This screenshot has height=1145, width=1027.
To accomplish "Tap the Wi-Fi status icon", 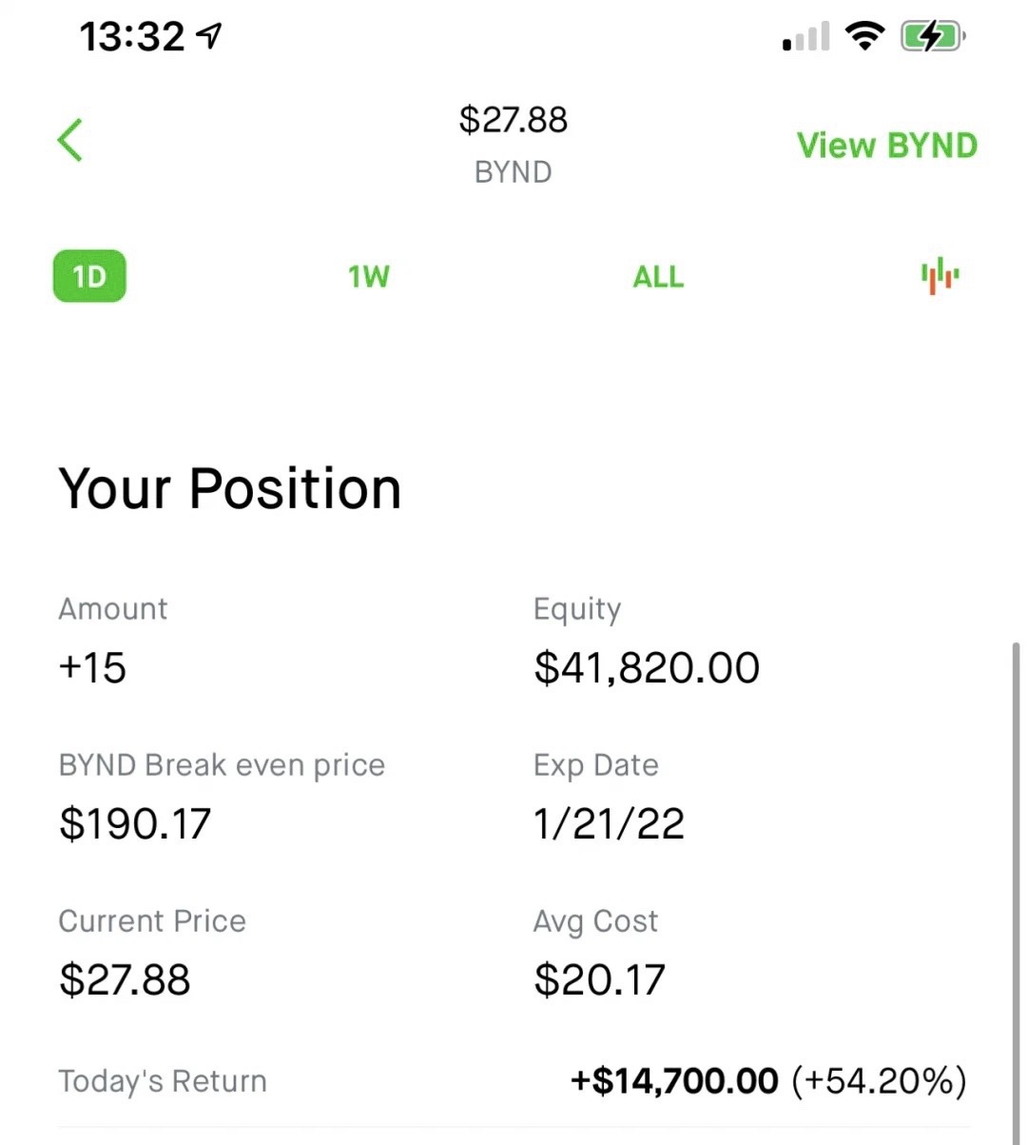I will point(864,37).
